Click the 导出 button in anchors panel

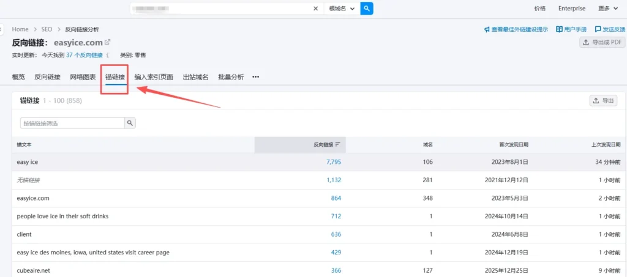(x=603, y=100)
